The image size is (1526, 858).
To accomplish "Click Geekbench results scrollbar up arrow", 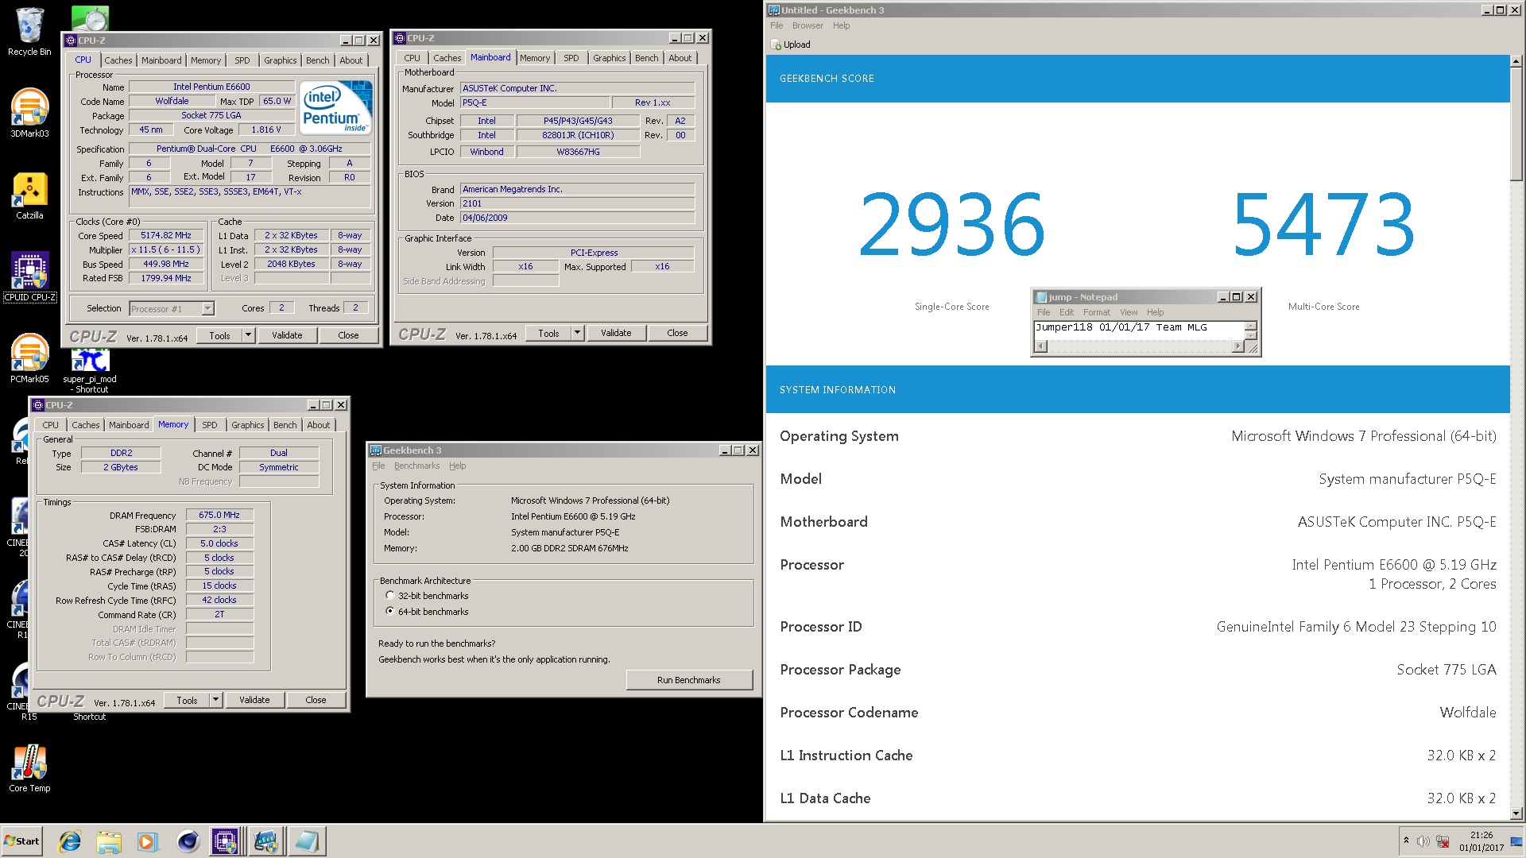I will point(1516,61).
